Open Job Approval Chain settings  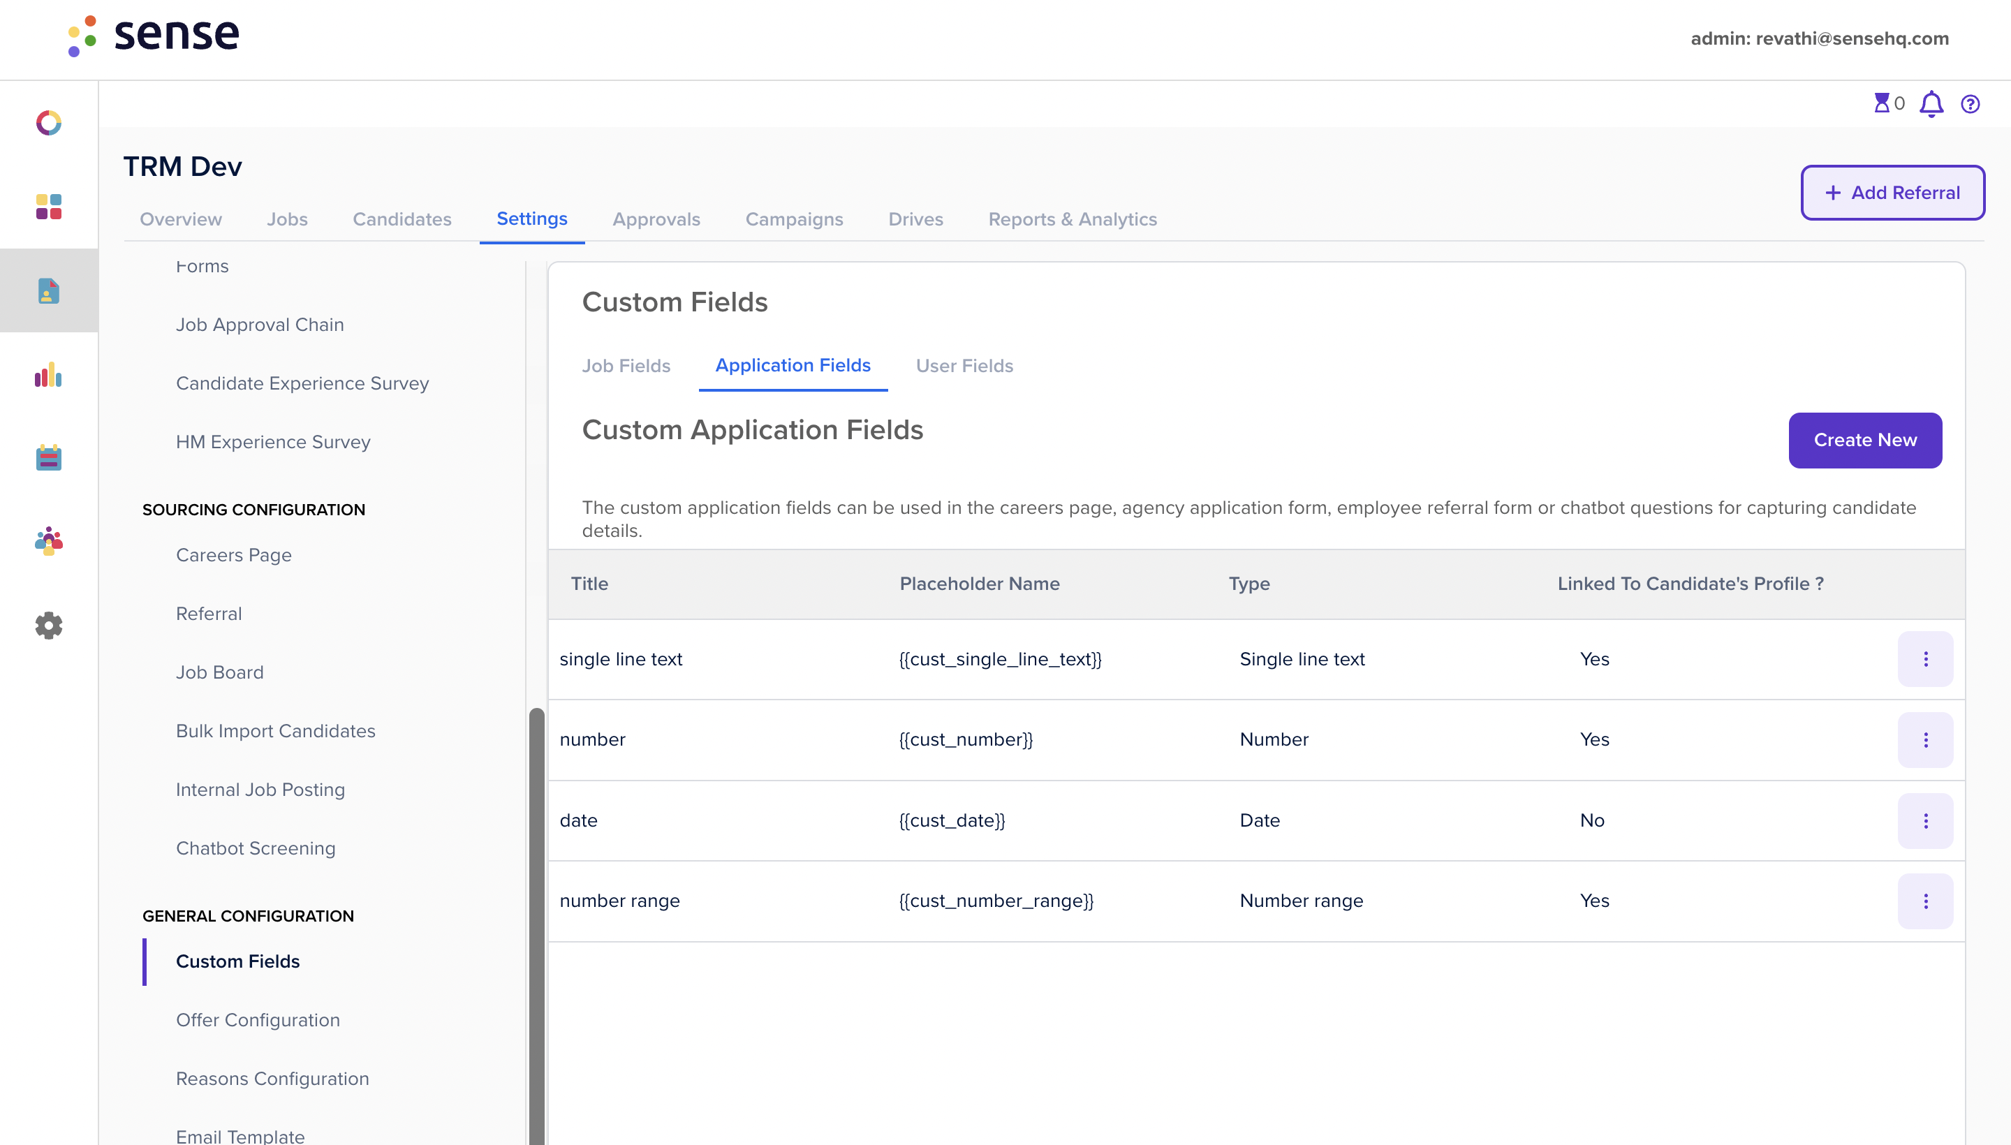point(260,325)
